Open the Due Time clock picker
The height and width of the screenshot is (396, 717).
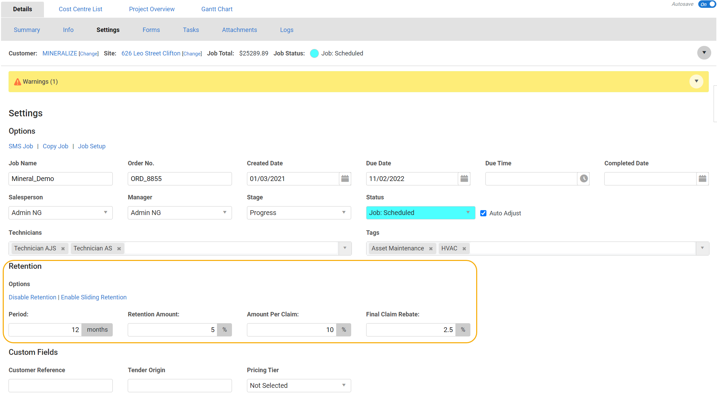(x=583, y=179)
